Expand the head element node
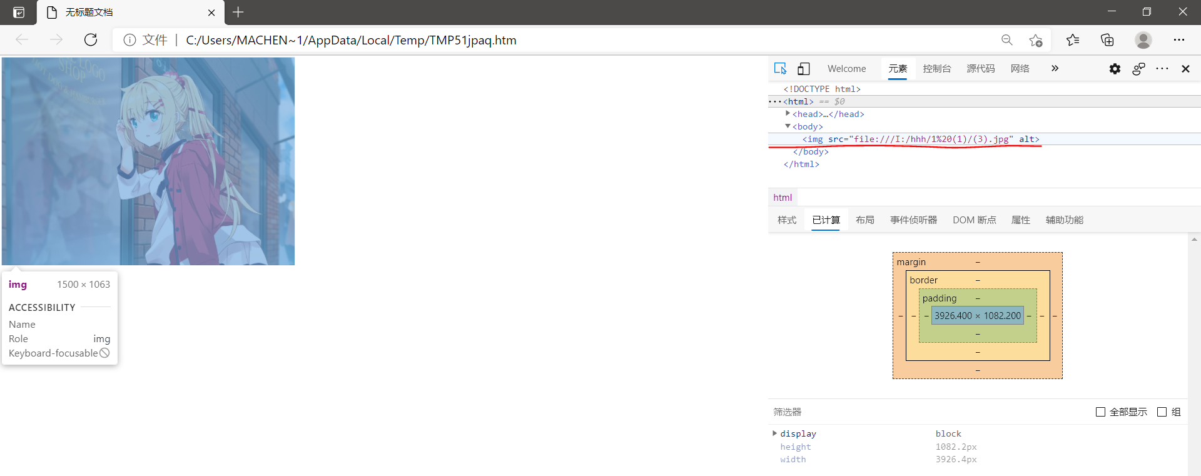The width and height of the screenshot is (1201, 476). (x=788, y=114)
